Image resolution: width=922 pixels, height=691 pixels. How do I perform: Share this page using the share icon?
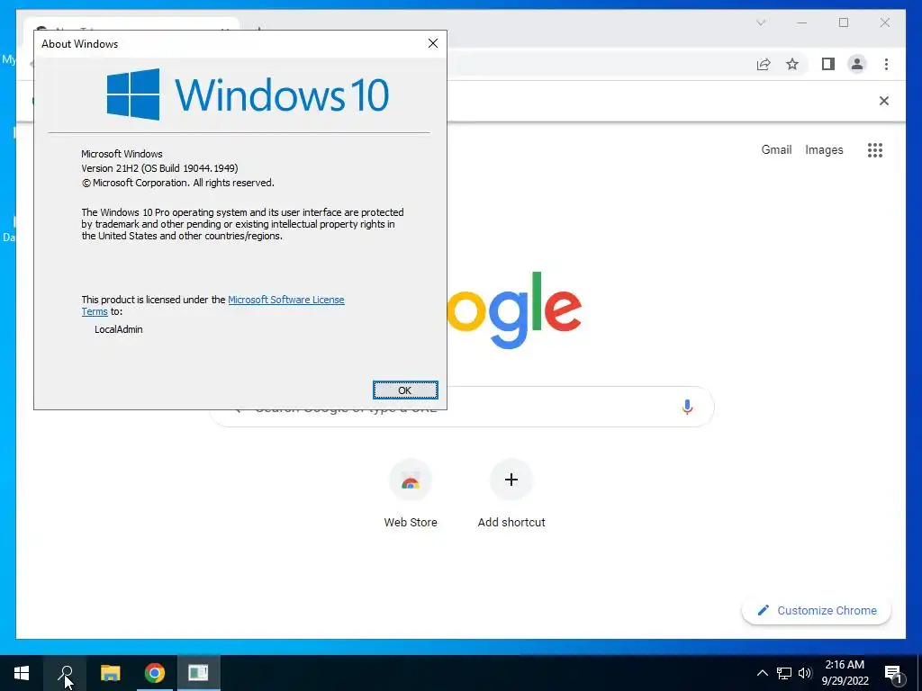pyautogui.click(x=764, y=64)
